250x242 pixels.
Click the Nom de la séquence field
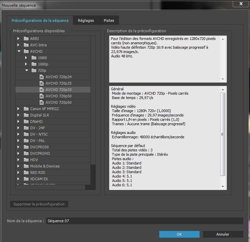[144, 221]
